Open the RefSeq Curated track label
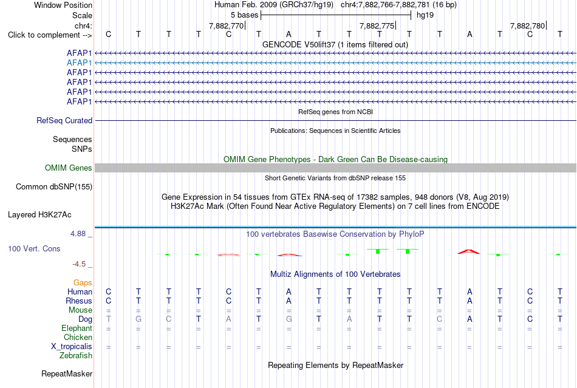Screen dimensions: 577x388 (x=64, y=121)
